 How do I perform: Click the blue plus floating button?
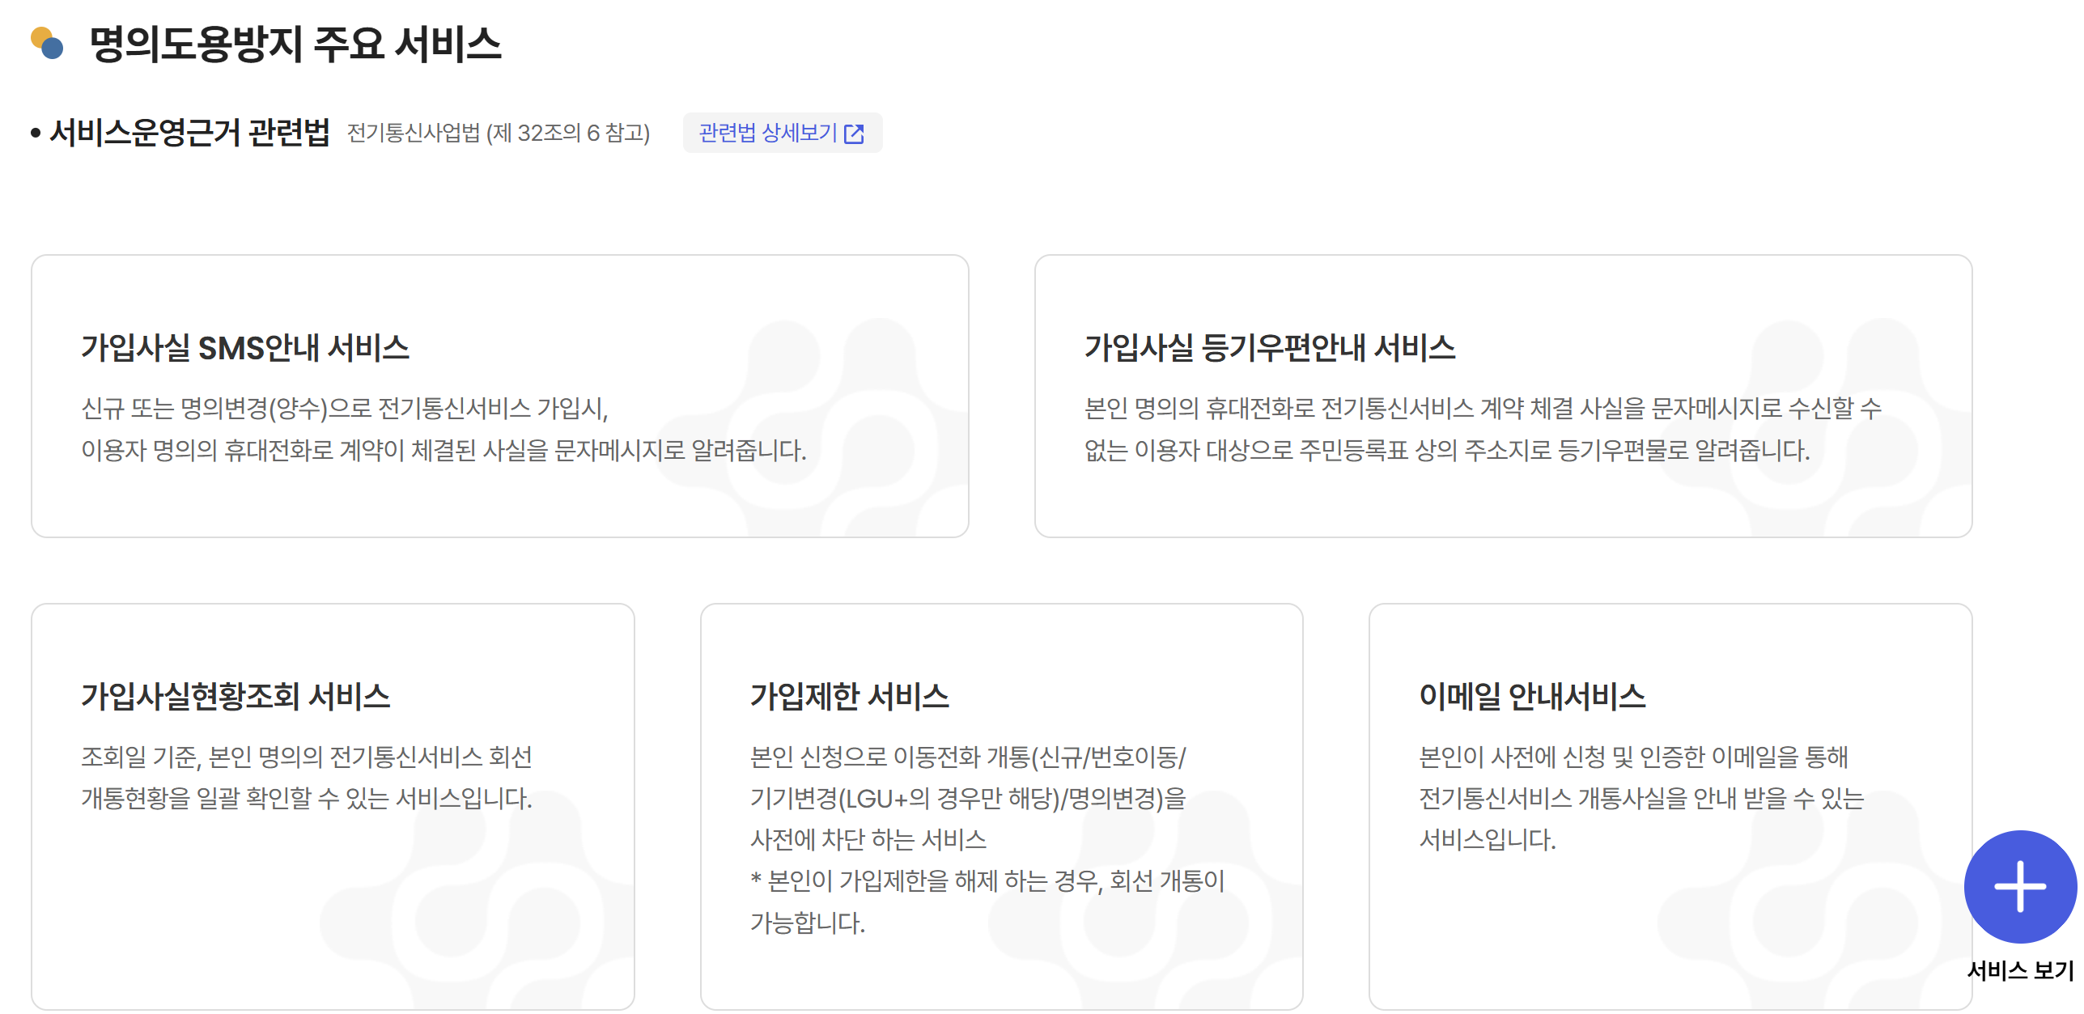tap(2019, 886)
